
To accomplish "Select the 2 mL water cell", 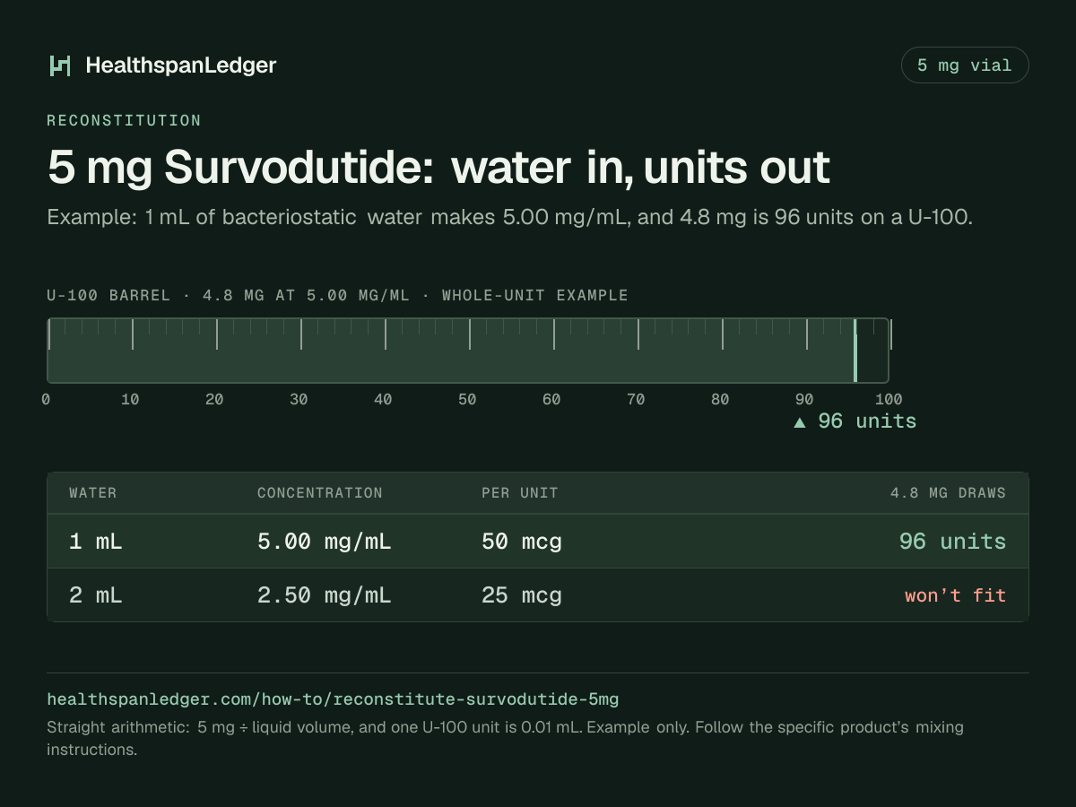I will (96, 595).
